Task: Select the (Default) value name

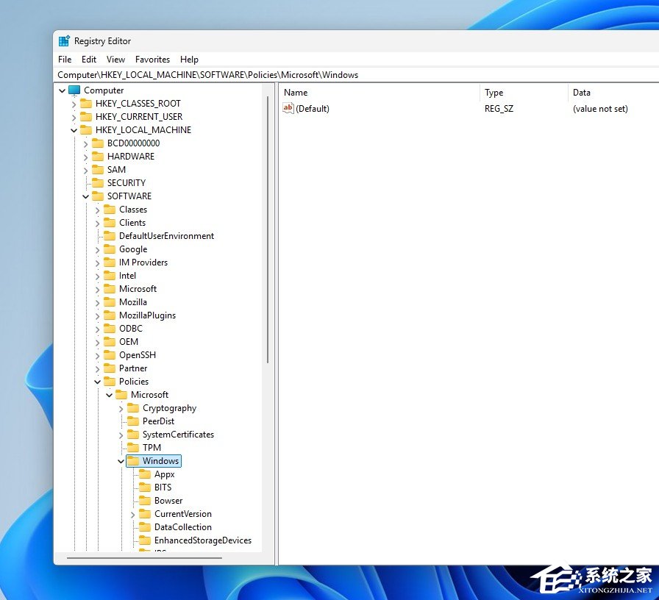Action: [x=313, y=109]
